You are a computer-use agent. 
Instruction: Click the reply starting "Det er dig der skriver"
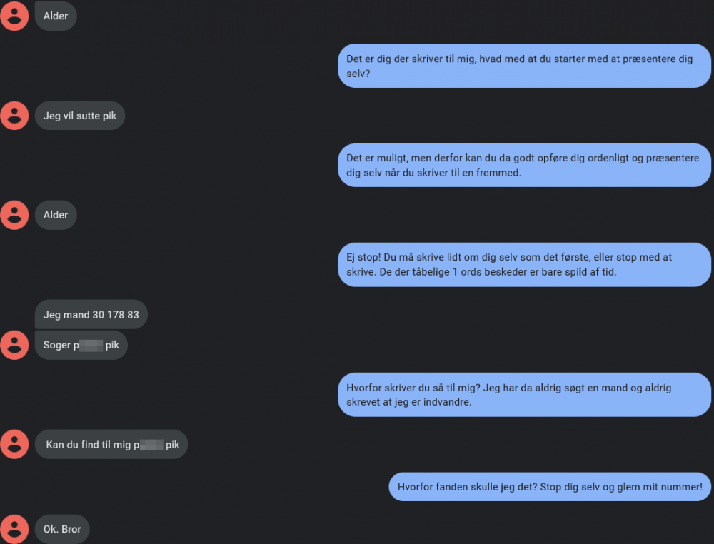pos(524,66)
